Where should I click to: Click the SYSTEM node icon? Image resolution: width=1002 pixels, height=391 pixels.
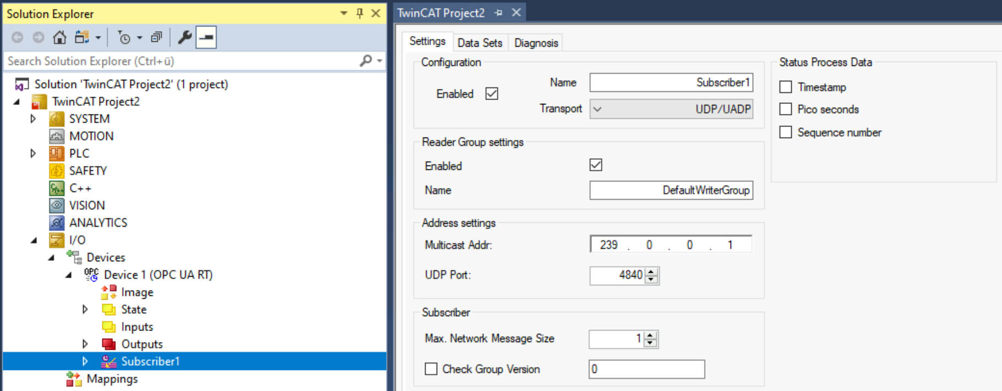[57, 119]
